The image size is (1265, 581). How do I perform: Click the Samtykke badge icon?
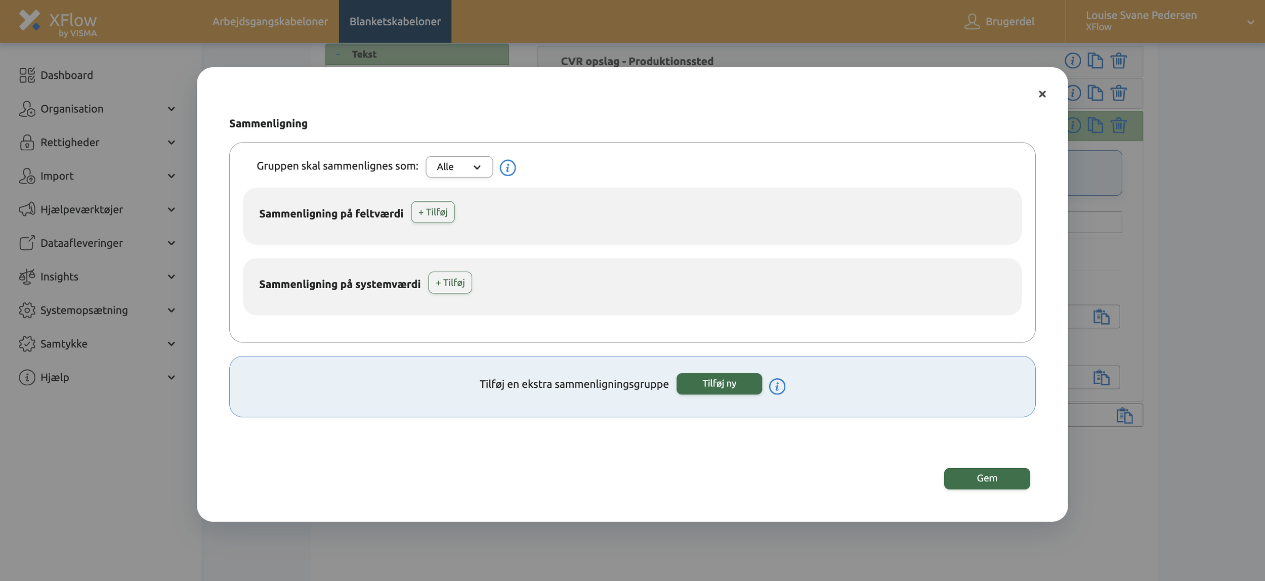pos(27,344)
